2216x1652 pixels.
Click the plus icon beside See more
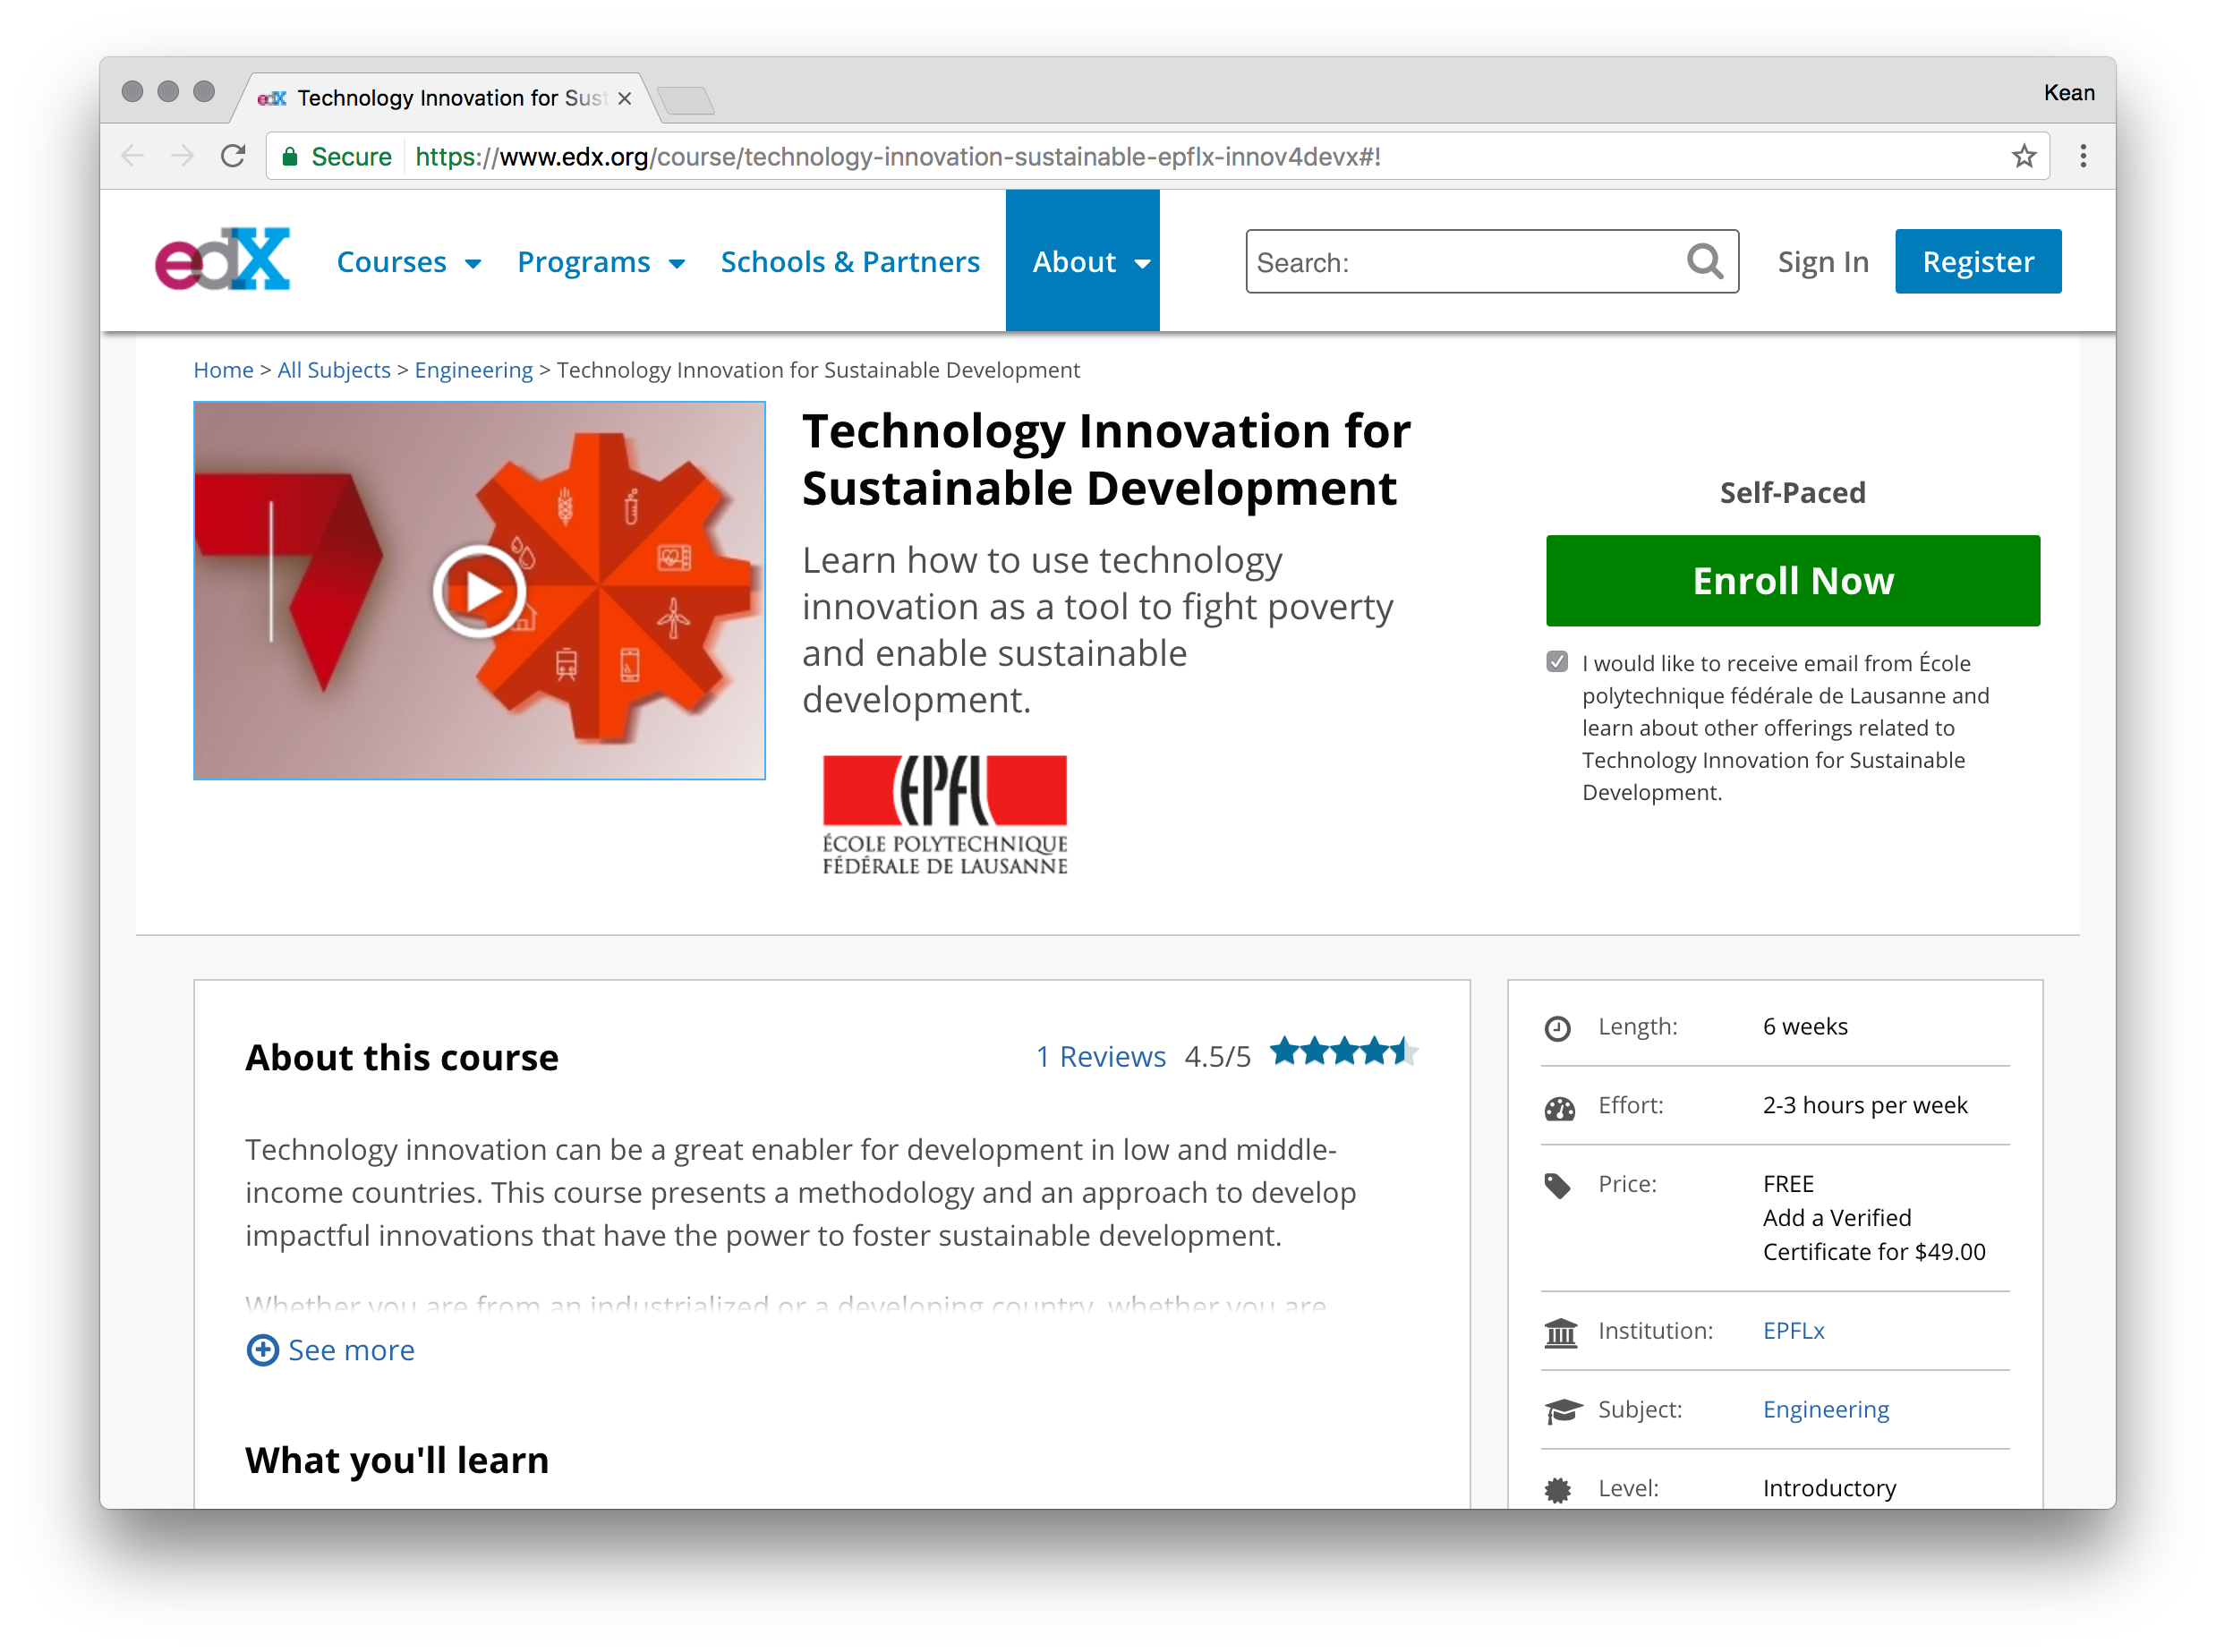(x=262, y=1350)
